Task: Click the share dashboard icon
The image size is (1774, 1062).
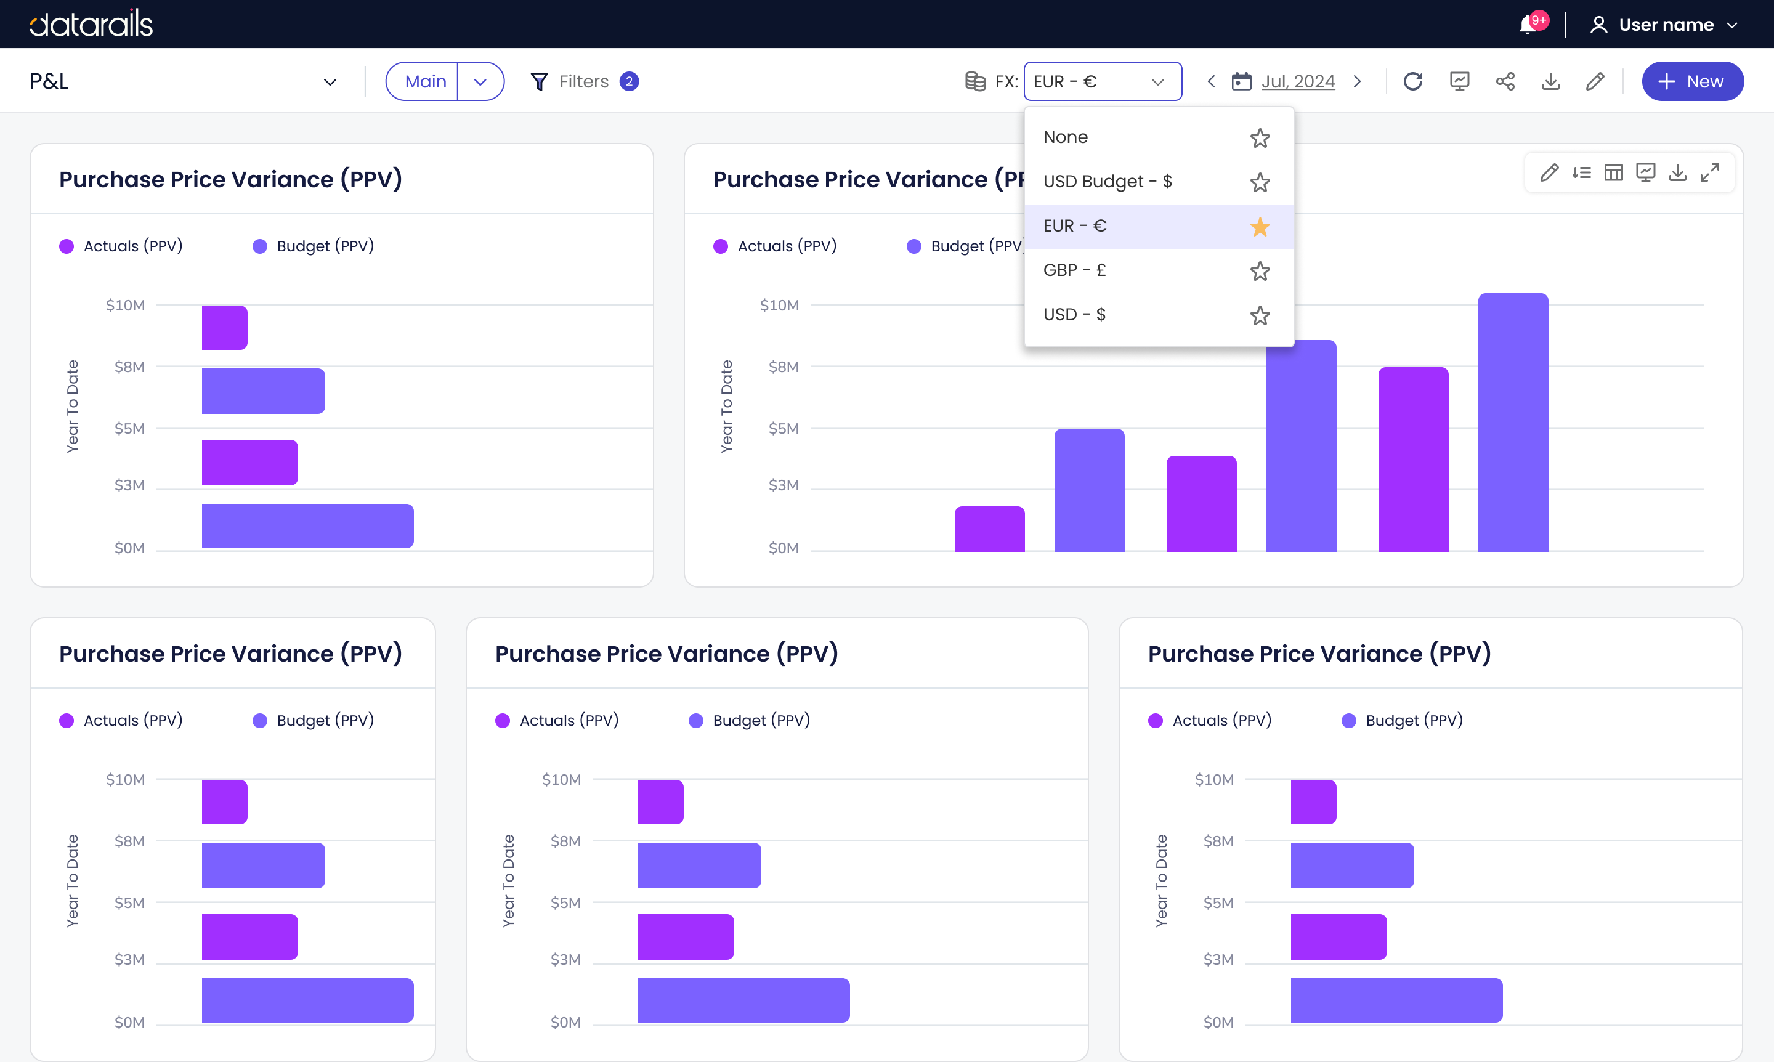Action: point(1505,81)
